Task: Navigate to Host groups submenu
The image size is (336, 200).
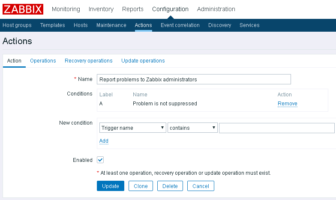Action: coord(17,25)
